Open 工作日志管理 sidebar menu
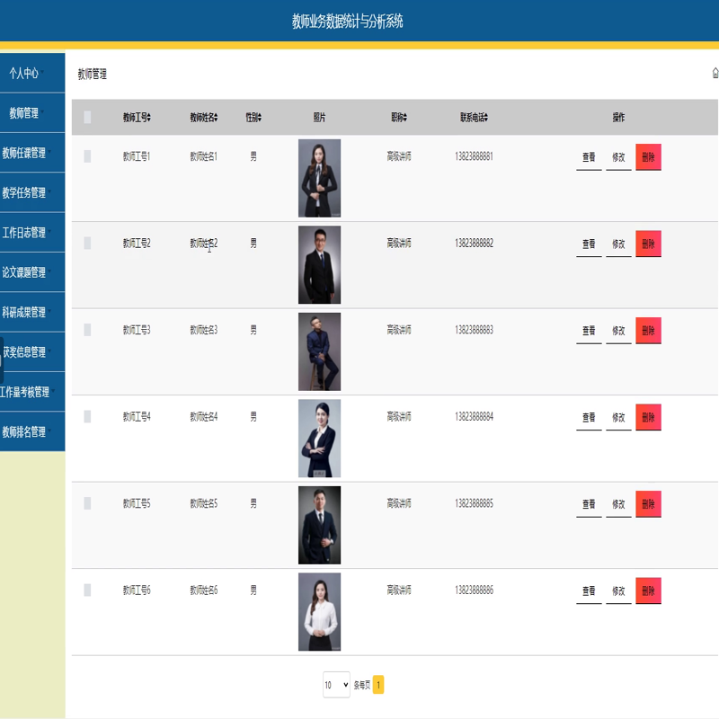The height and width of the screenshot is (719, 719). (x=32, y=233)
